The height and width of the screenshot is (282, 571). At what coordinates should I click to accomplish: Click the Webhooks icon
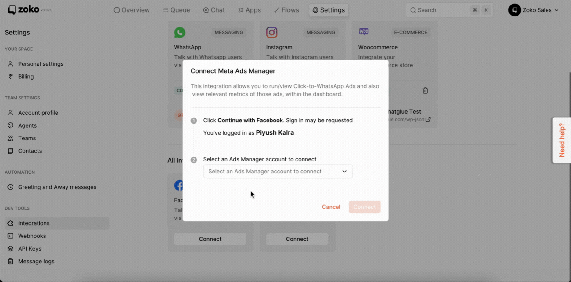(10, 236)
